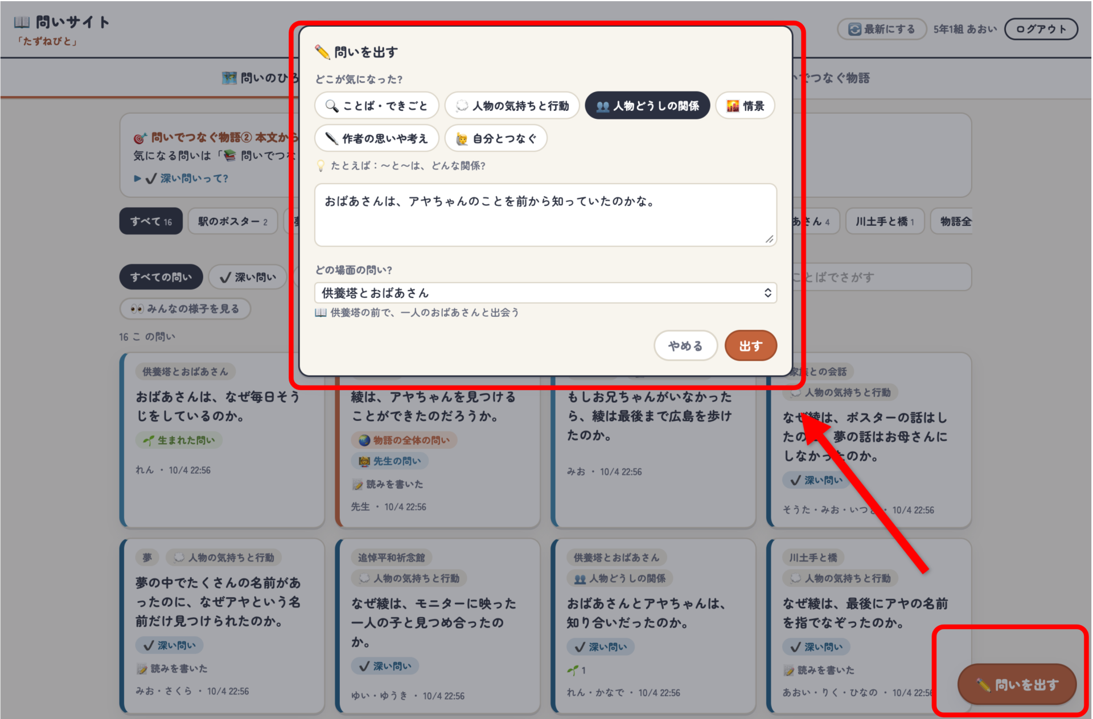
Task: Click the floating 問いを出す button
Action: 1017,684
